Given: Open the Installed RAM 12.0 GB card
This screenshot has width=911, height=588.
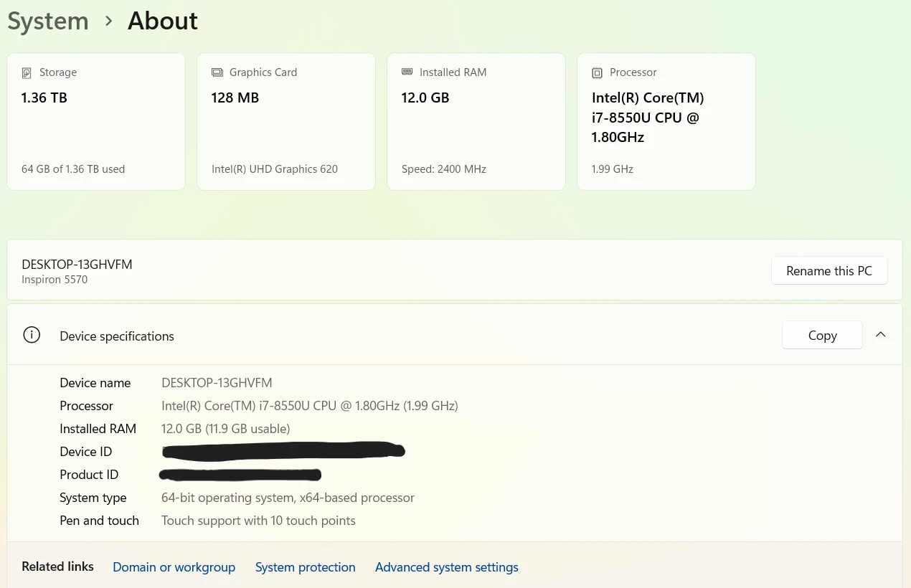Looking at the screenshot, I should 476,121.
